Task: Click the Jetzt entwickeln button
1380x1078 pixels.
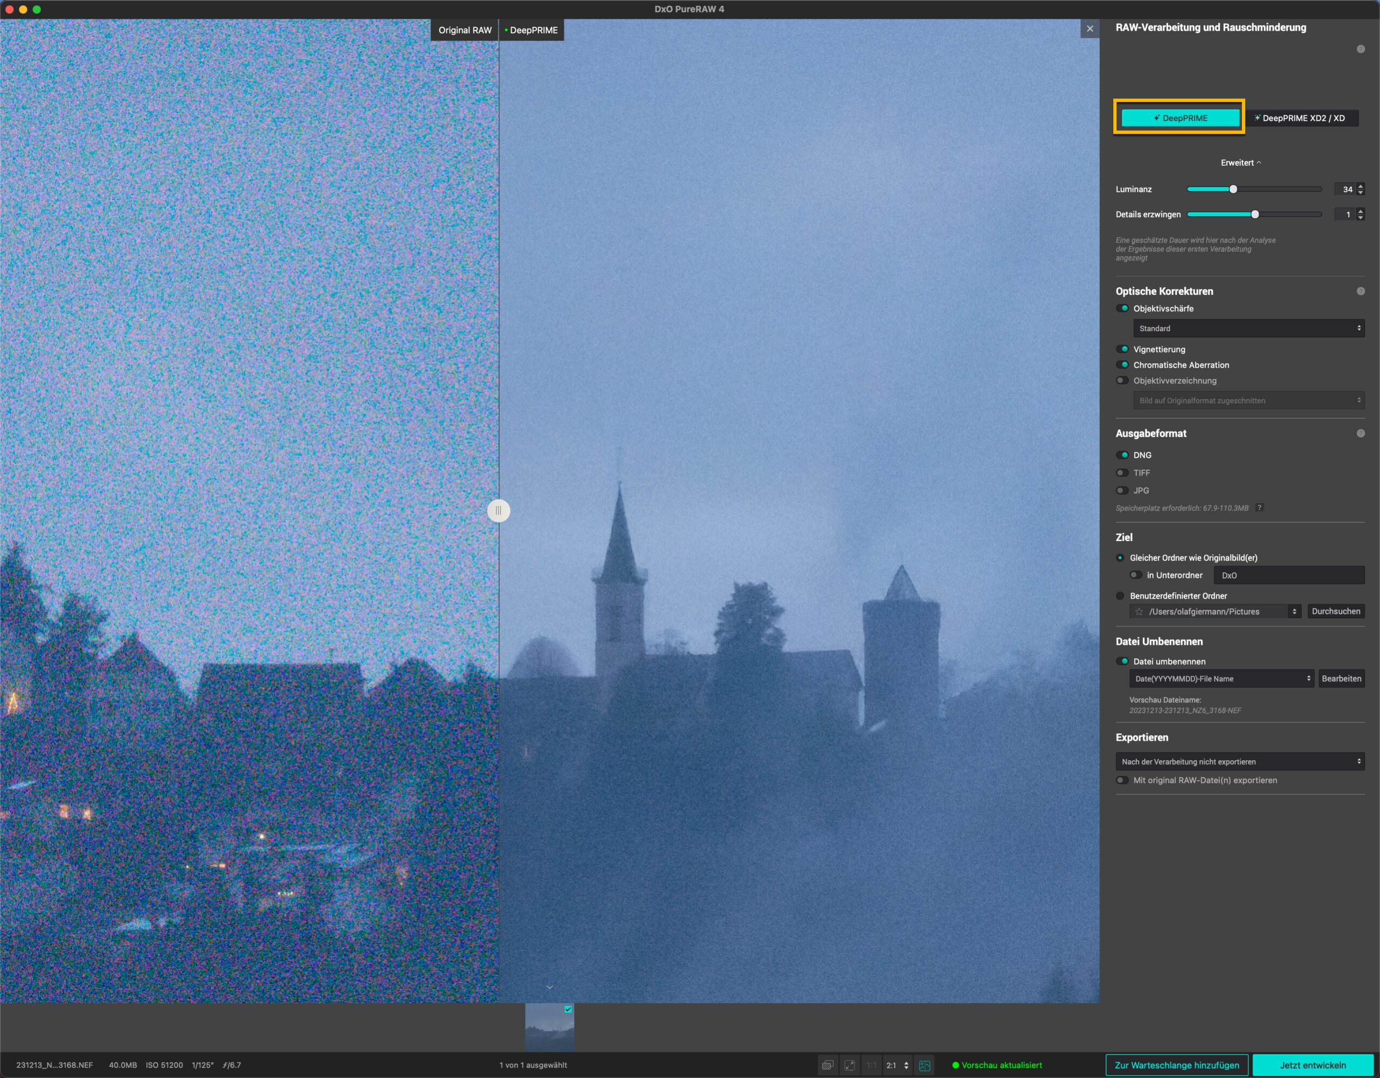Action: pyautogui.click(x=1313, y=1066)
